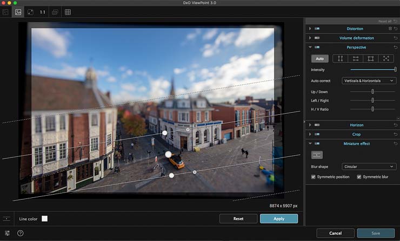The width and height of the screenshot is (400, 241).
Task: Click the Auto perspective button
Action: (x=319, y=59)
